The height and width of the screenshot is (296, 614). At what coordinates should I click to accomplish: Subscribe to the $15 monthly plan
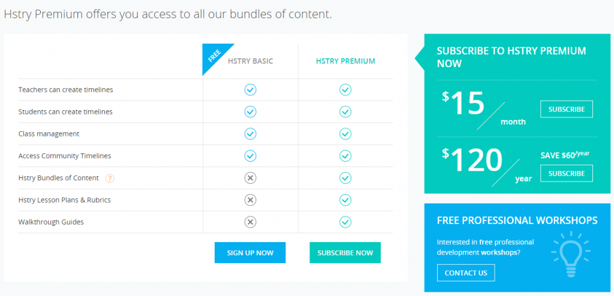(566, 109)
